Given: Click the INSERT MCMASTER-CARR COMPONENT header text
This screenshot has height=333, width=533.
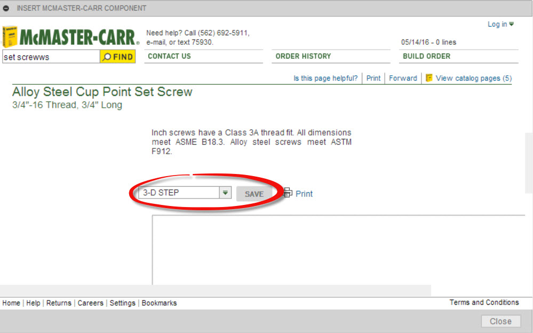Looking at the screenshot, I should [82, 8].
